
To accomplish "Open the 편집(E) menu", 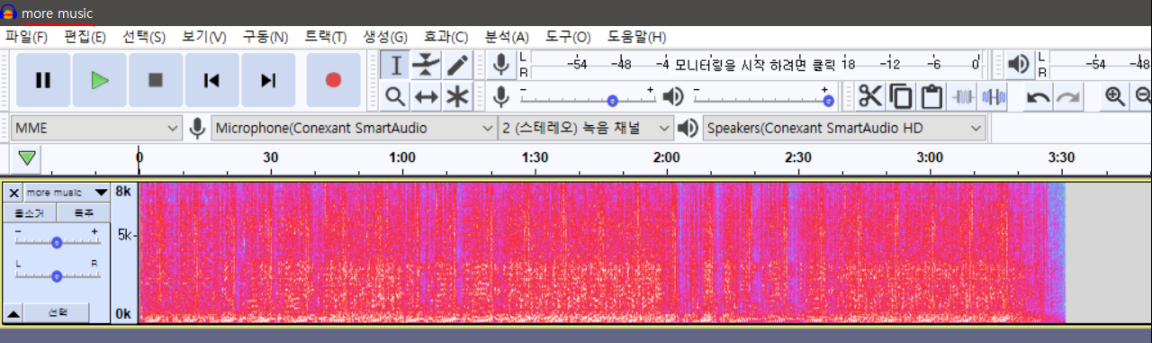I will 85,37.
